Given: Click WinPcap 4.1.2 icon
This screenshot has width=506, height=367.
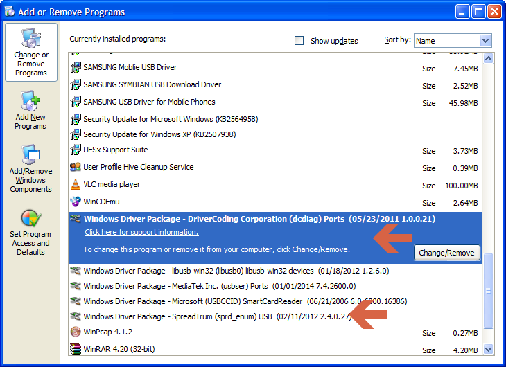Looking at the screenshot, I should [x=76, y=332].
